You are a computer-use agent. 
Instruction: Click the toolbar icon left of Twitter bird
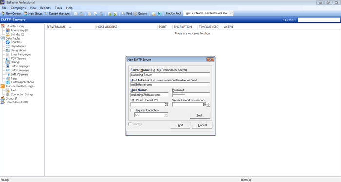pos(153,14)
